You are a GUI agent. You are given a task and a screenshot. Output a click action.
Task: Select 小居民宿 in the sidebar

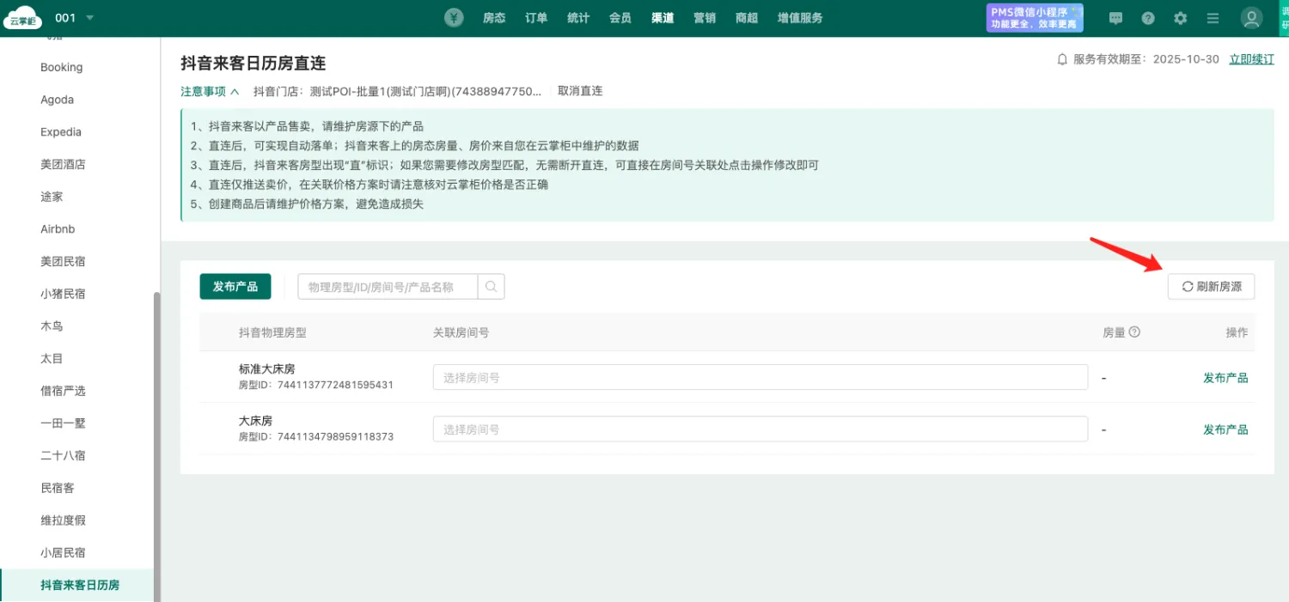pyautogui.click(x=63, y=552)
